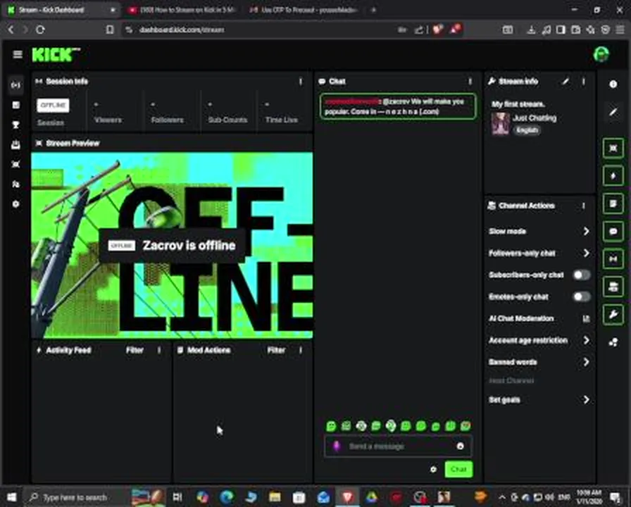631x507 pixels.
Task: Click Just Chatting category name
Action: 535,118
